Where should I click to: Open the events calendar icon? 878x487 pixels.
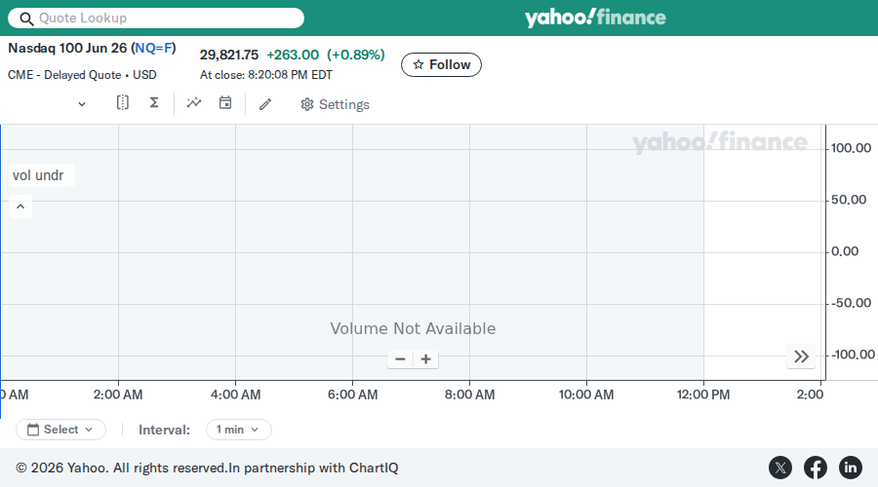[x=225, y=103]
